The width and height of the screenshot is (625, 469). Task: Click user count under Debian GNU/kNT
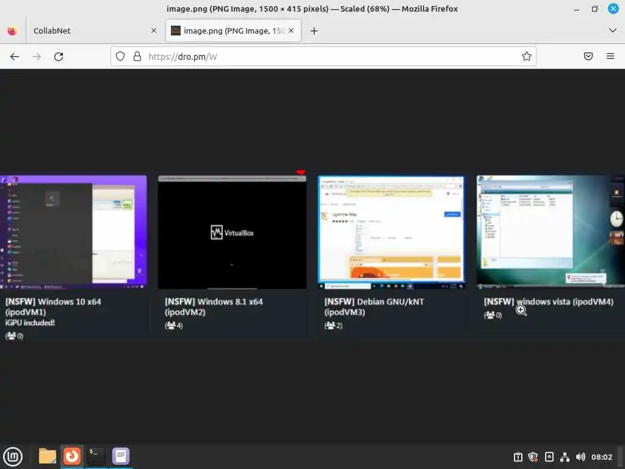(333, 325)
